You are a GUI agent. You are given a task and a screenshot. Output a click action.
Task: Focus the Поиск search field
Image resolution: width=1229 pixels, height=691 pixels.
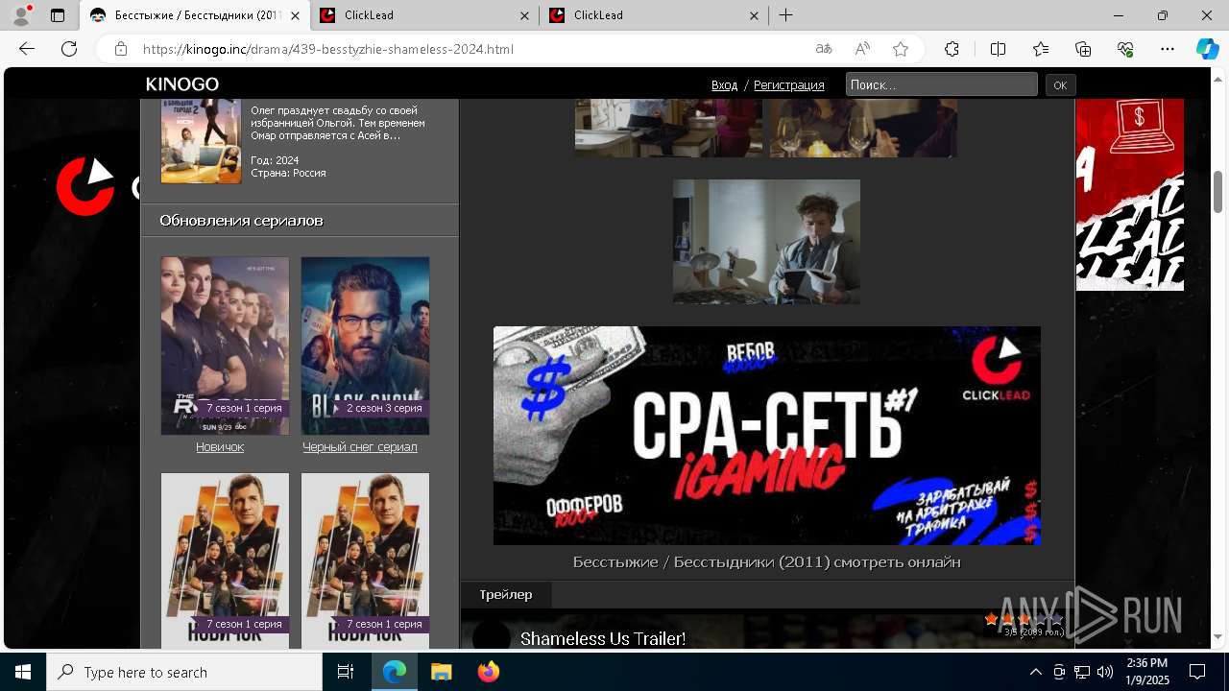(x=941, y=84)
